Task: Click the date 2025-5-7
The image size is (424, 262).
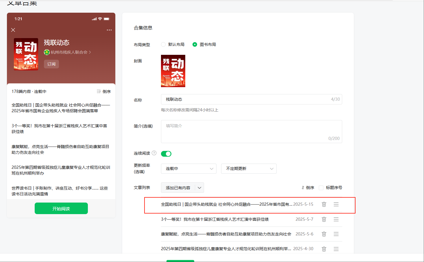Action: (304, 219)
